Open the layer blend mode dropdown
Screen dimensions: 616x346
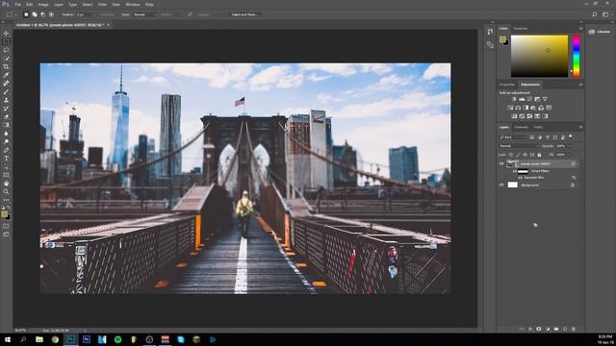(x=519, y=146)
